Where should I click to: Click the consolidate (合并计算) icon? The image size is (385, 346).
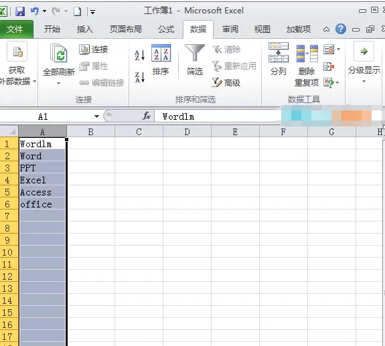click(x=329, y=66)
